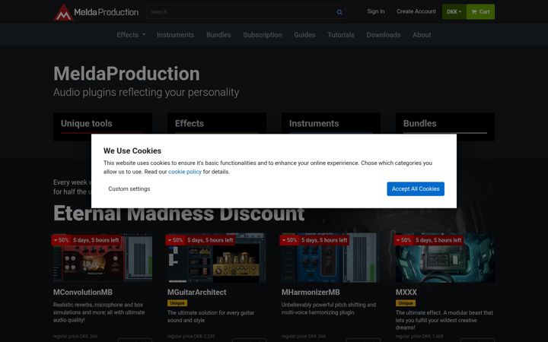Viewport: 548px width, 342px height.
Task: Open the Downloads menu item
Action: (384, 35)
